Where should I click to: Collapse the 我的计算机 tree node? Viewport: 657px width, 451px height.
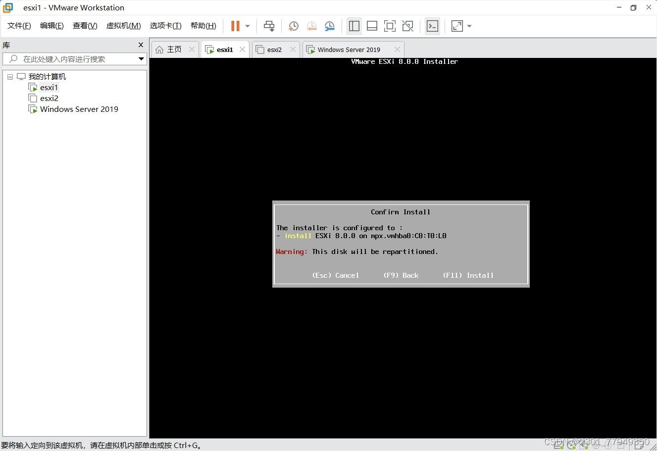[x=10, y=77]
